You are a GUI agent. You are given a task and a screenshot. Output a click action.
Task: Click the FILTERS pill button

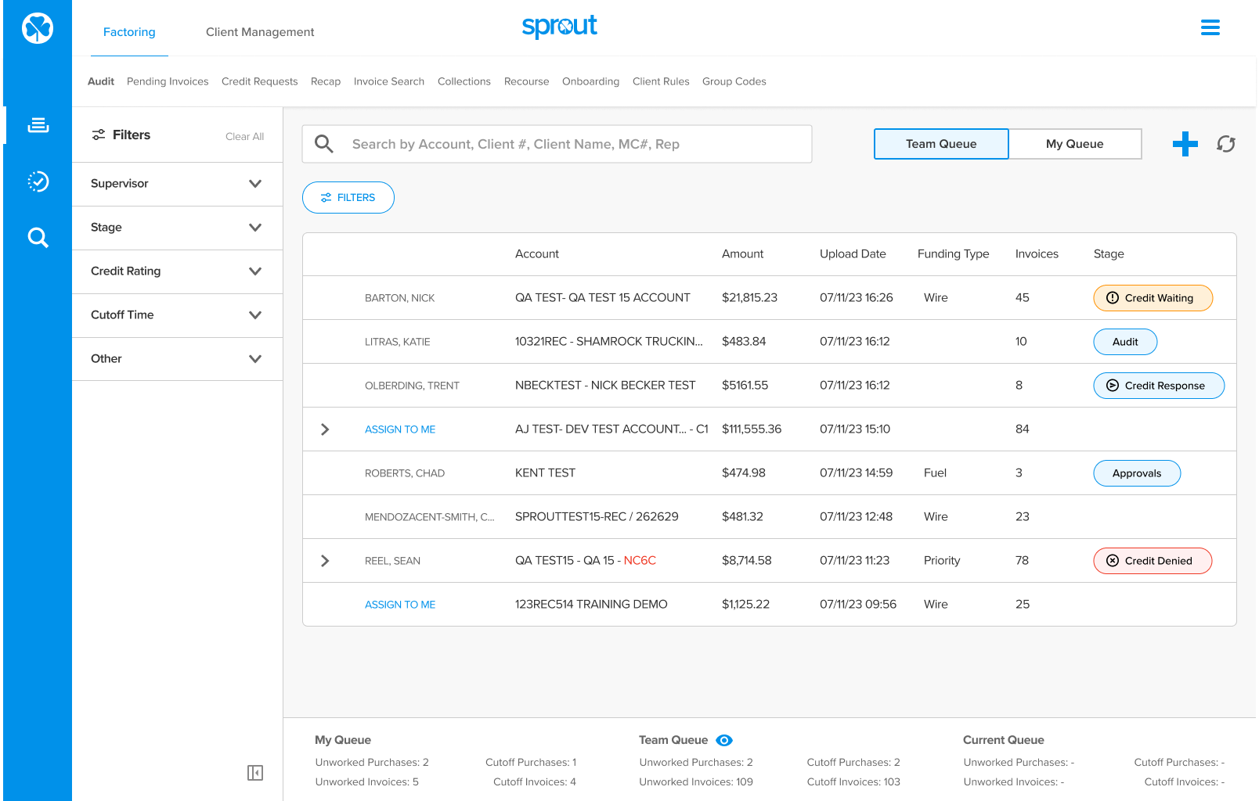pyautogui.click(x=348, y=198)
